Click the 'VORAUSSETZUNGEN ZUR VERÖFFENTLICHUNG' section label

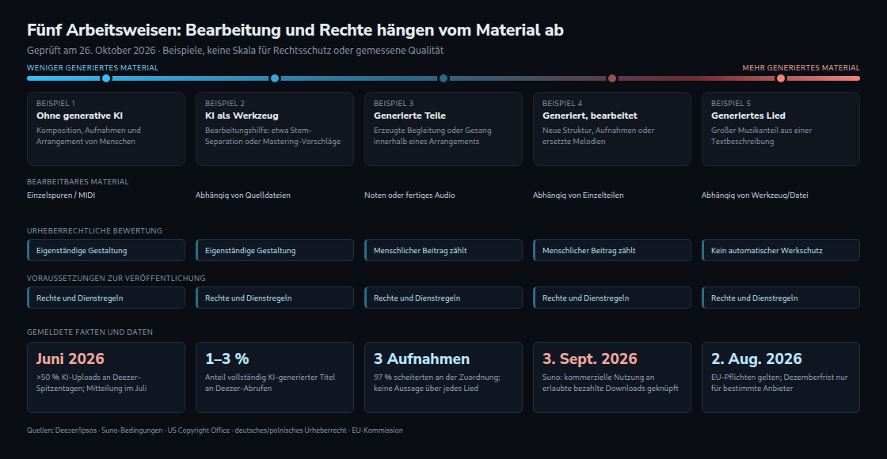tap(116, 278)
